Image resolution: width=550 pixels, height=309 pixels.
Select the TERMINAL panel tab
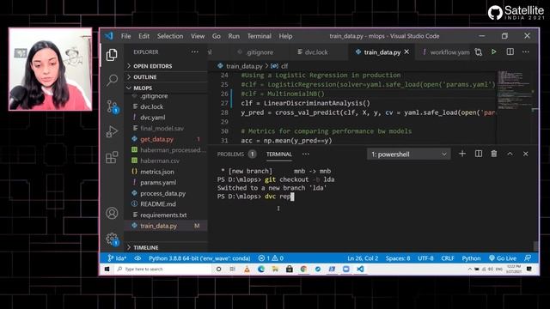click(278, 154)
